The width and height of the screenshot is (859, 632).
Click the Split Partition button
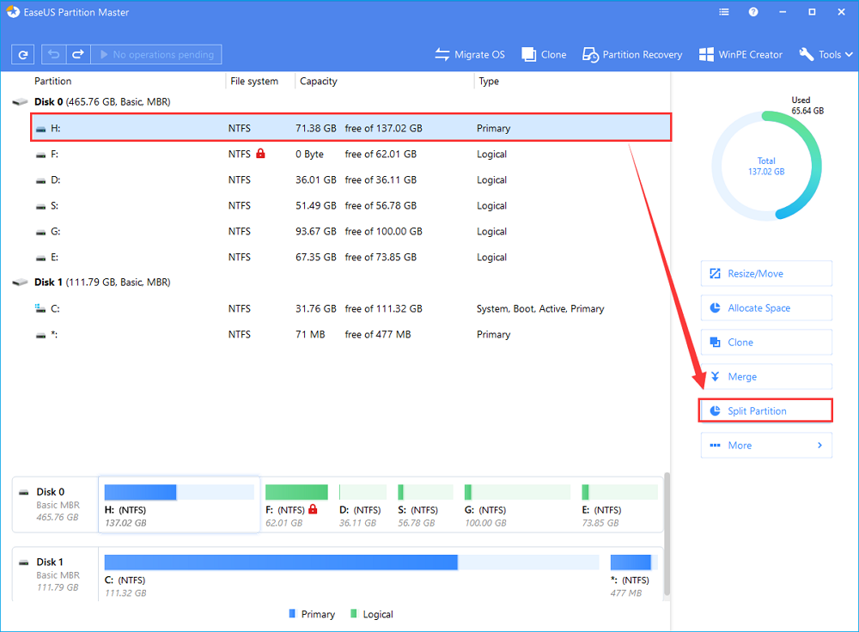click(x=765, y=410)
